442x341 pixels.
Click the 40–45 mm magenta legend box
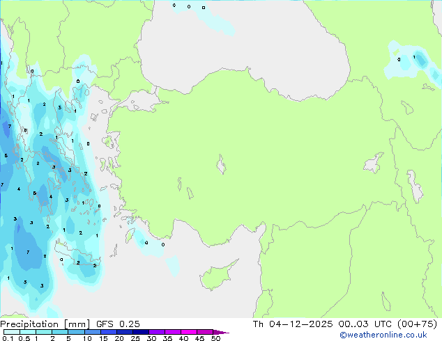click(189, 332)
